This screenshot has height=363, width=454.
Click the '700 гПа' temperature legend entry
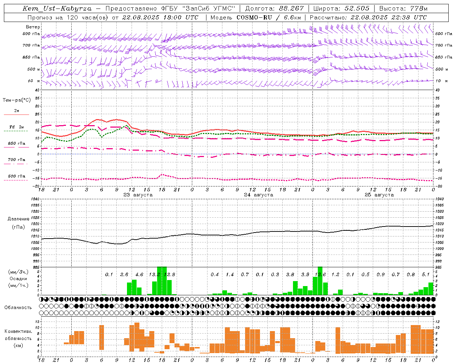click(x=17, y=160)
